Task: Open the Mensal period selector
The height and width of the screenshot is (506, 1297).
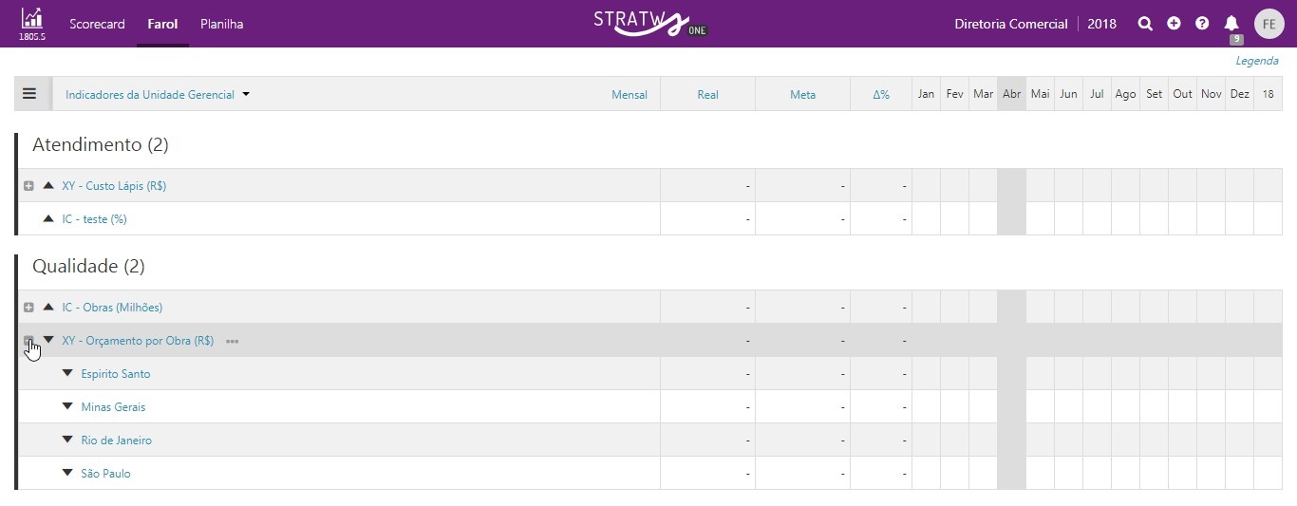Action: tap(630, 95)
